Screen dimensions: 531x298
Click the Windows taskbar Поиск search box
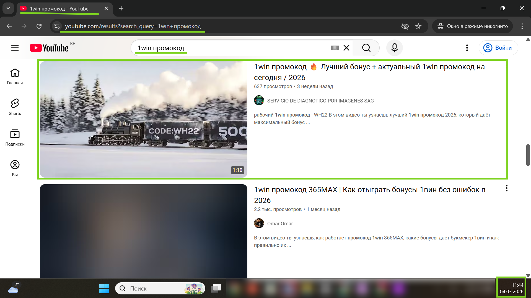click(160, 288)
